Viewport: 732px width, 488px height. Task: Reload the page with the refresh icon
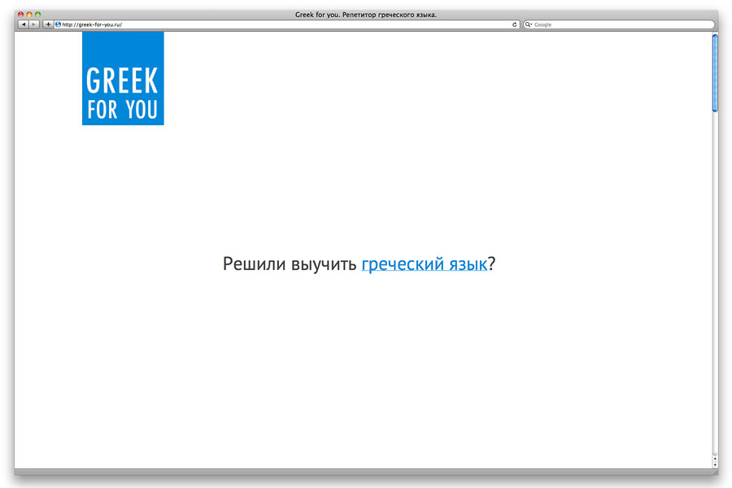(515, 24)
